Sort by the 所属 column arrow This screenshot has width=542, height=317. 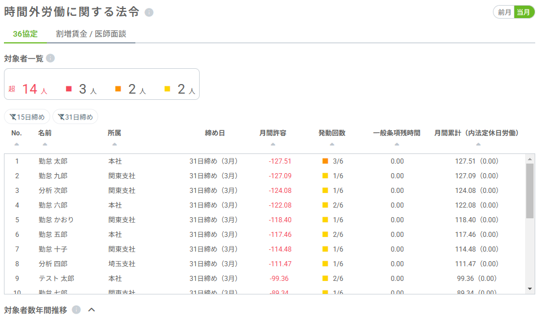(x=114, y=144)
